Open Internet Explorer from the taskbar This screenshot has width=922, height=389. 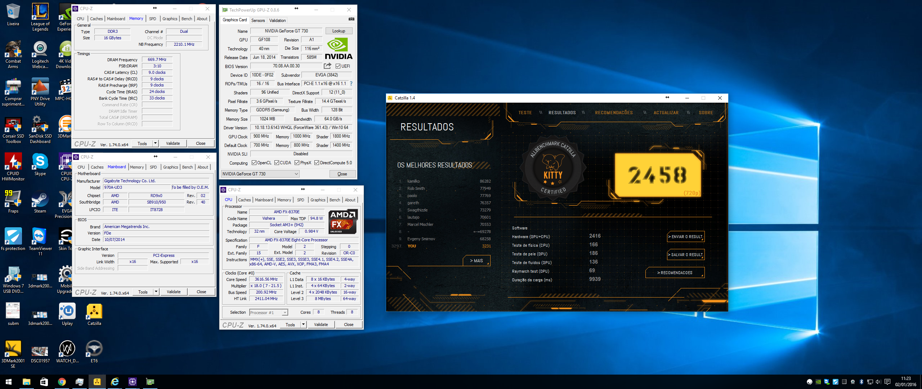[115, 382]
